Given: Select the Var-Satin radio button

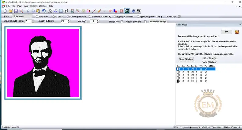Looking at the screenshot, I should (37, 16).
